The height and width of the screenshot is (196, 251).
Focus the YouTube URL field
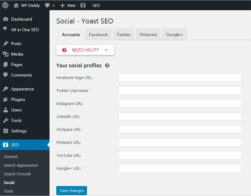click(180, 155)
